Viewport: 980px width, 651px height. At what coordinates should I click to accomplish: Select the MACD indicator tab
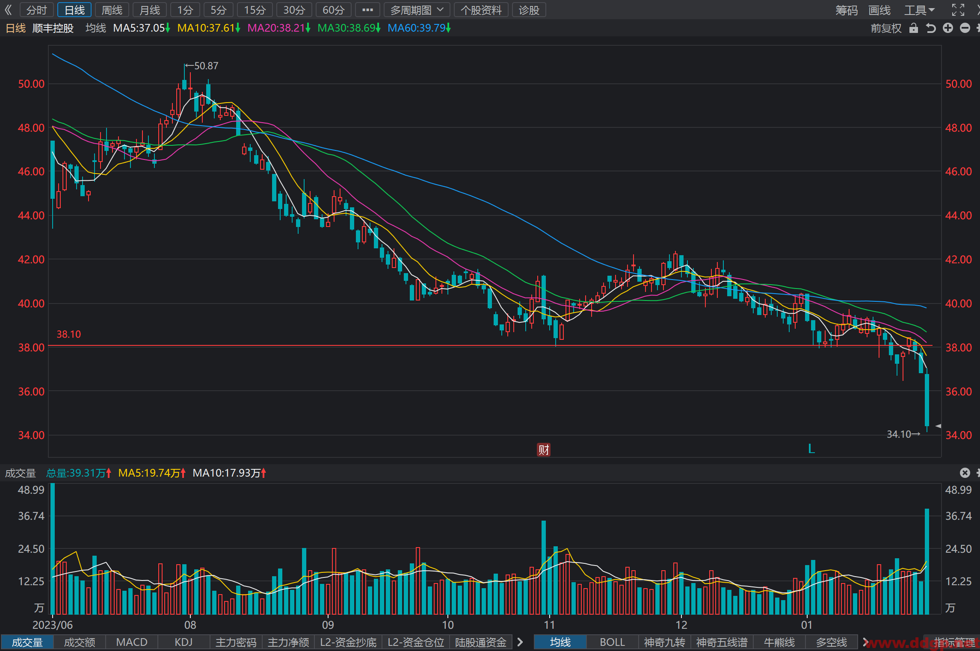coord(132,642)
